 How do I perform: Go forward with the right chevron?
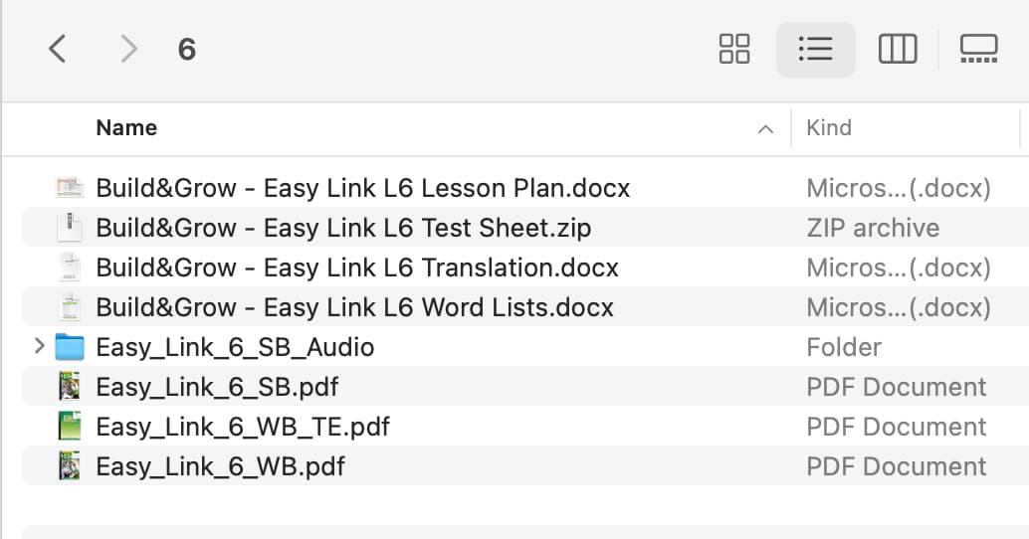pos(129,49)
